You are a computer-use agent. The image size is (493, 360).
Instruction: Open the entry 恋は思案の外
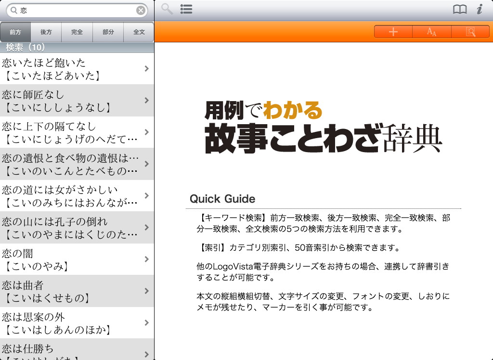72,323
